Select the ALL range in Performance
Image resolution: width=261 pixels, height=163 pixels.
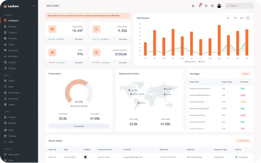click(228, 18)
